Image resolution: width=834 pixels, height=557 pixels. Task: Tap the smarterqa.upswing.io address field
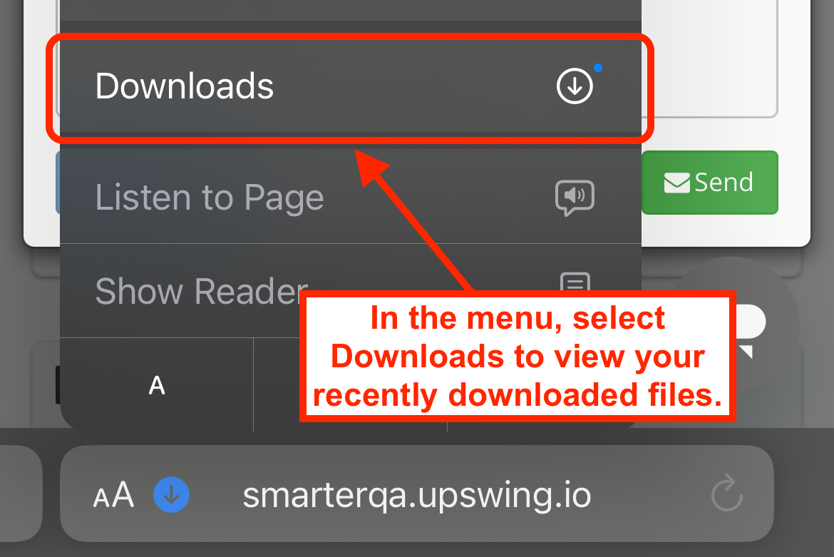pos(416,494)
